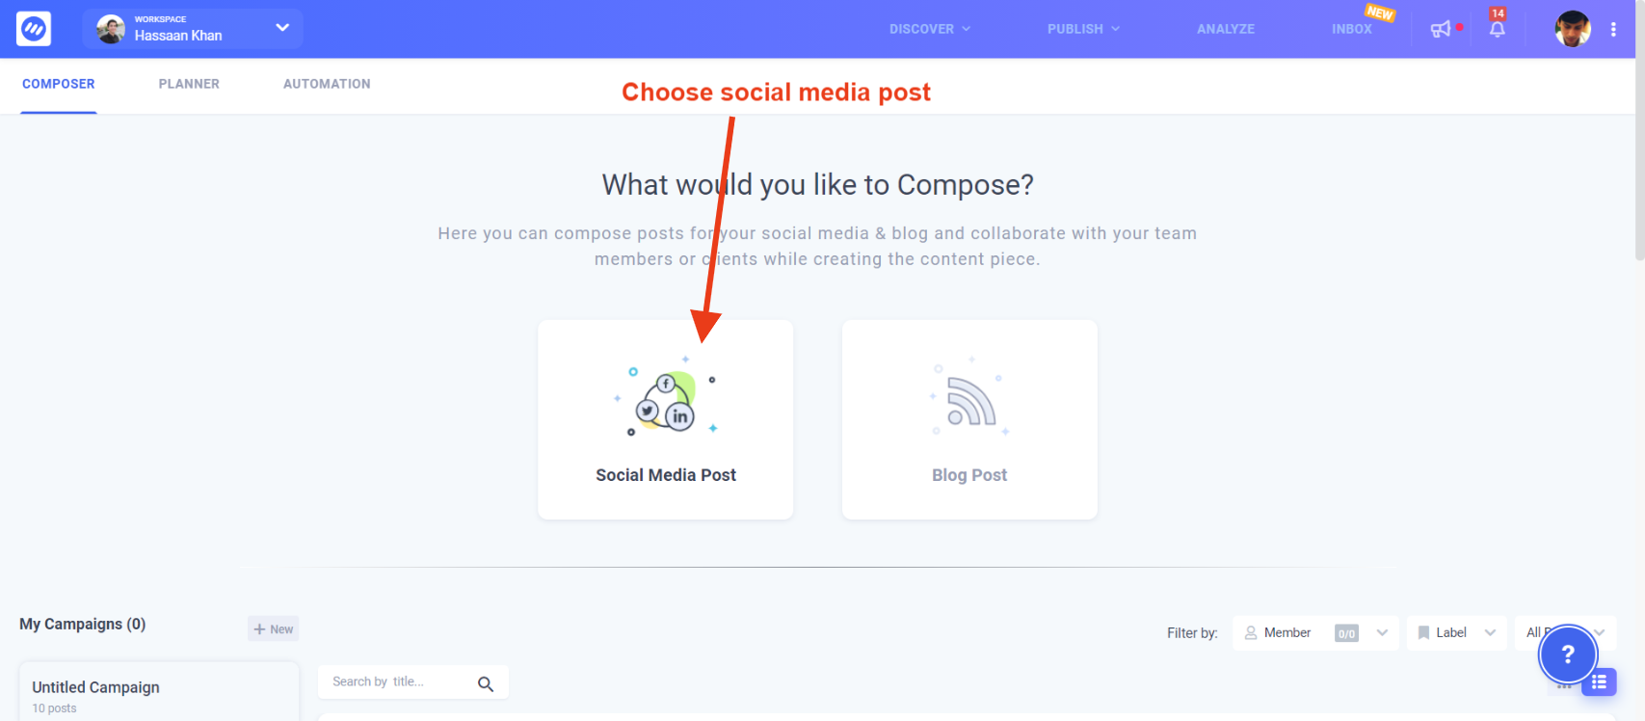This screenshot has width=1645, height=721.
Task: Click the Member filter person icon
Action: pos(1251,632)
